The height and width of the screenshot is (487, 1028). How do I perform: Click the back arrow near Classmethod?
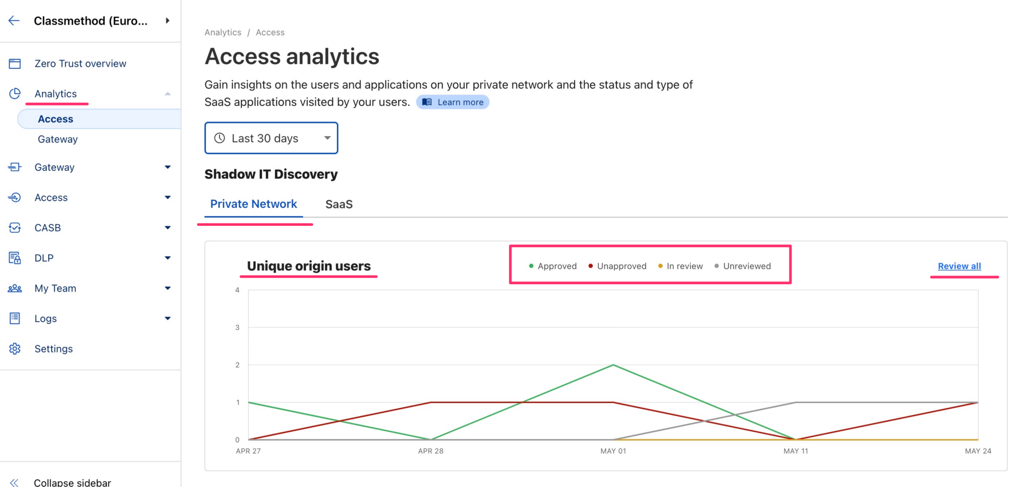click(14, 21)
